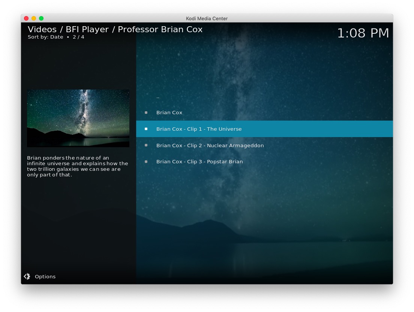This screenshot has width=414, height=312.
Task: Minimize Kodi using the yellow button
Action: click(x=34, y=18)
